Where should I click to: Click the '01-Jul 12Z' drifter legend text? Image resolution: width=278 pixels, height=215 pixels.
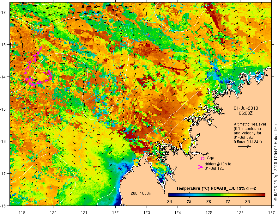(215, 168)
